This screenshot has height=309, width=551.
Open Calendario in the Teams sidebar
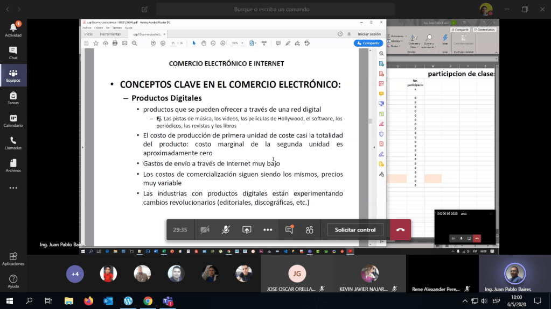coord(13,120)
